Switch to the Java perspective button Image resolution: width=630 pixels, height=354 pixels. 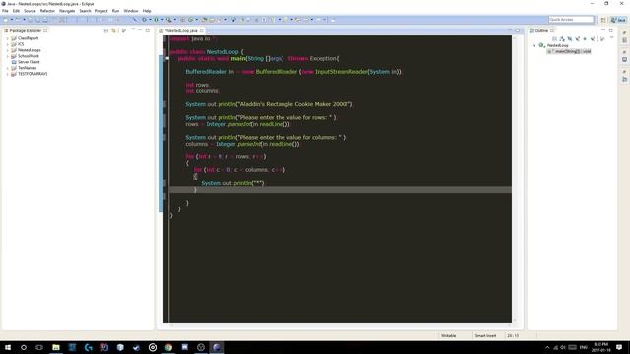pos(618,20)
